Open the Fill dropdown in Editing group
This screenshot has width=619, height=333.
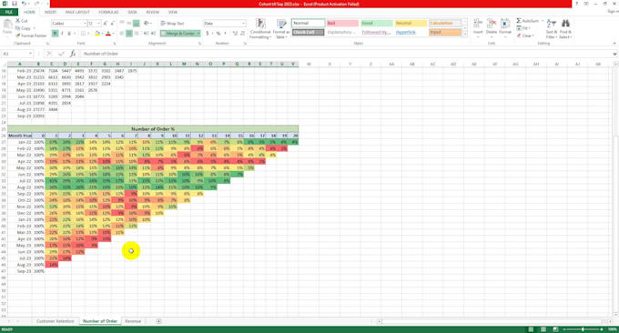click(x=524, y=28)
